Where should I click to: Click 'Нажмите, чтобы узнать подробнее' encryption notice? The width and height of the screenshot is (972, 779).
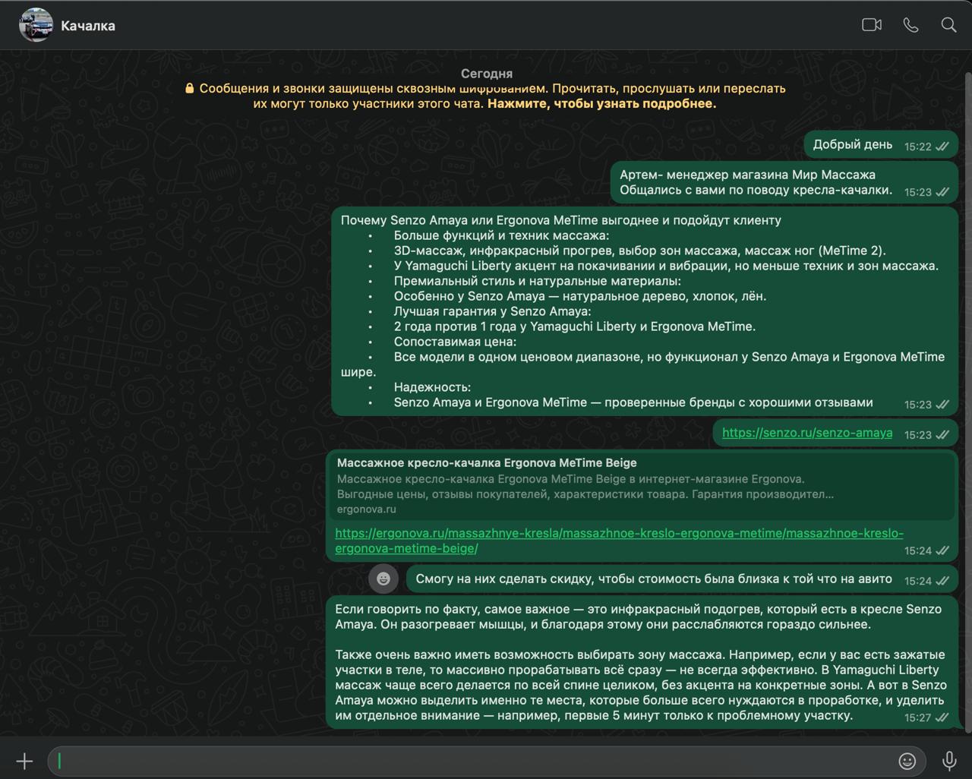(x=601, y=103)
